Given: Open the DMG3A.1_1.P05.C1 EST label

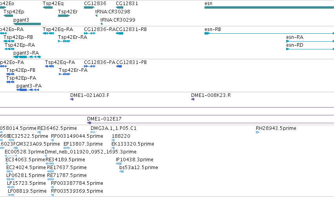Looking at the screenshot, I should 113,128.
